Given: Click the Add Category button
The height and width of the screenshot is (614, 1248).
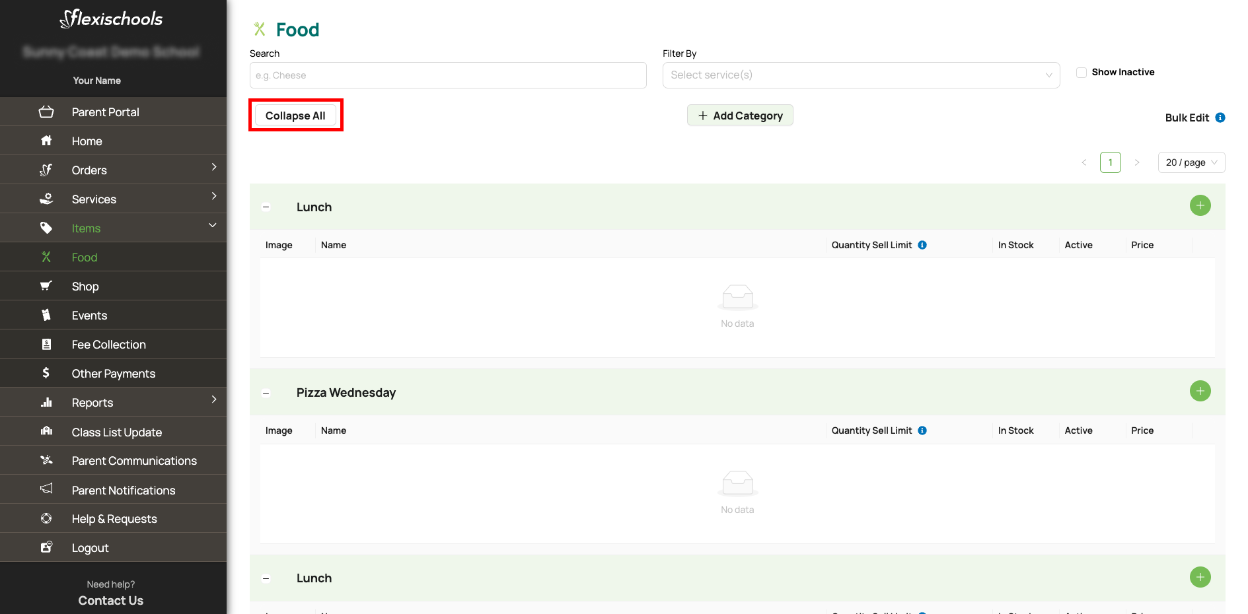Looking at the screenshot, I should click(740, 116).
